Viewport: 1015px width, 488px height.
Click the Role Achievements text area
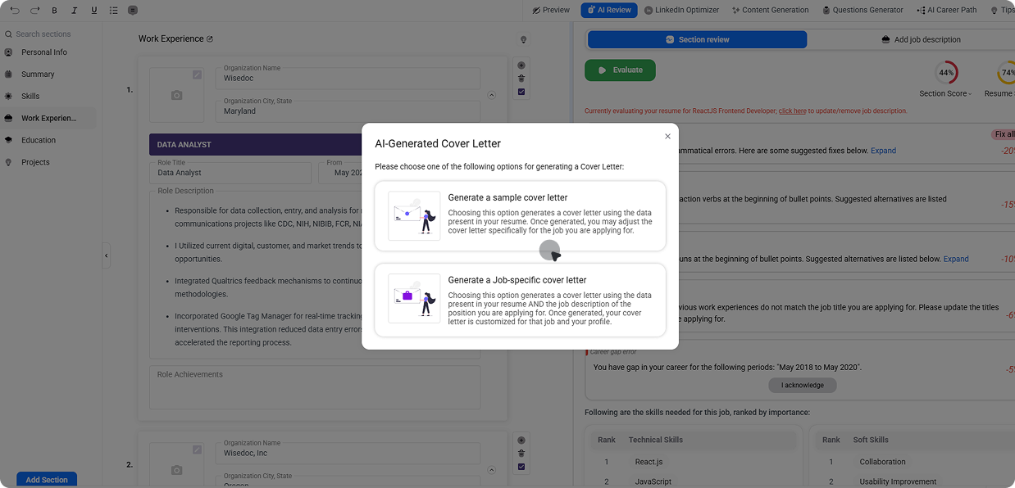315,387
